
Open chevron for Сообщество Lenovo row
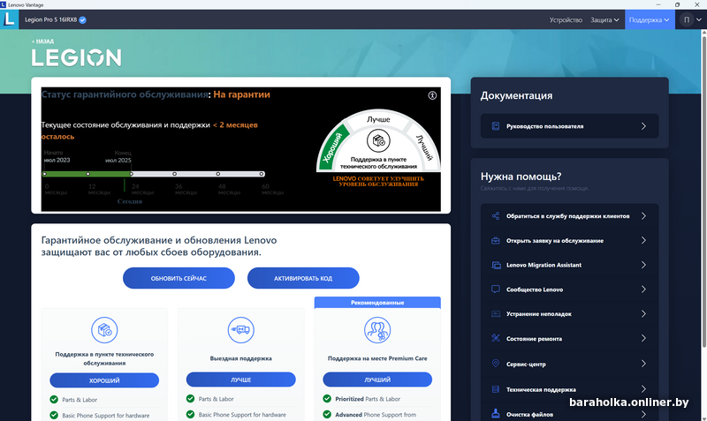click(x=644, y=289)
